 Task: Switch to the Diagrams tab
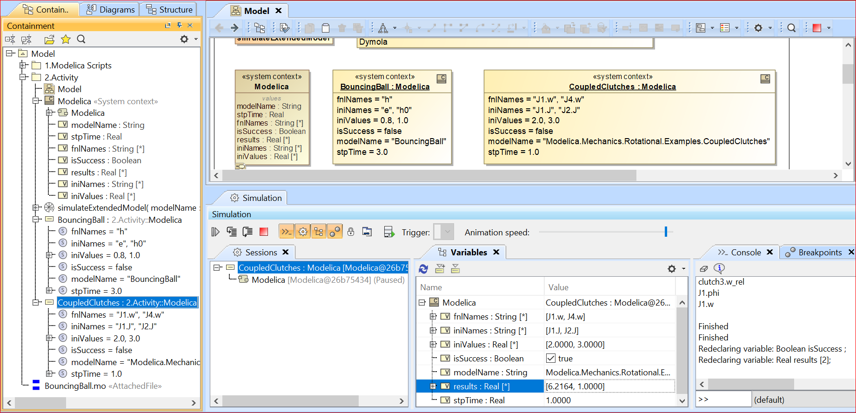point(111,9)
